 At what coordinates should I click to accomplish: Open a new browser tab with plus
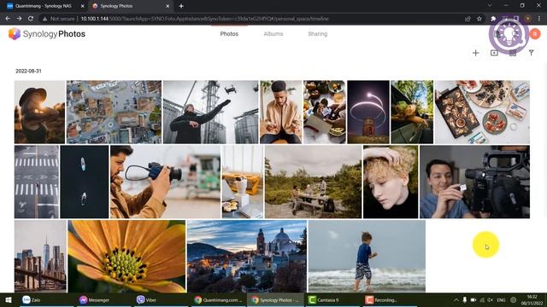181,6
